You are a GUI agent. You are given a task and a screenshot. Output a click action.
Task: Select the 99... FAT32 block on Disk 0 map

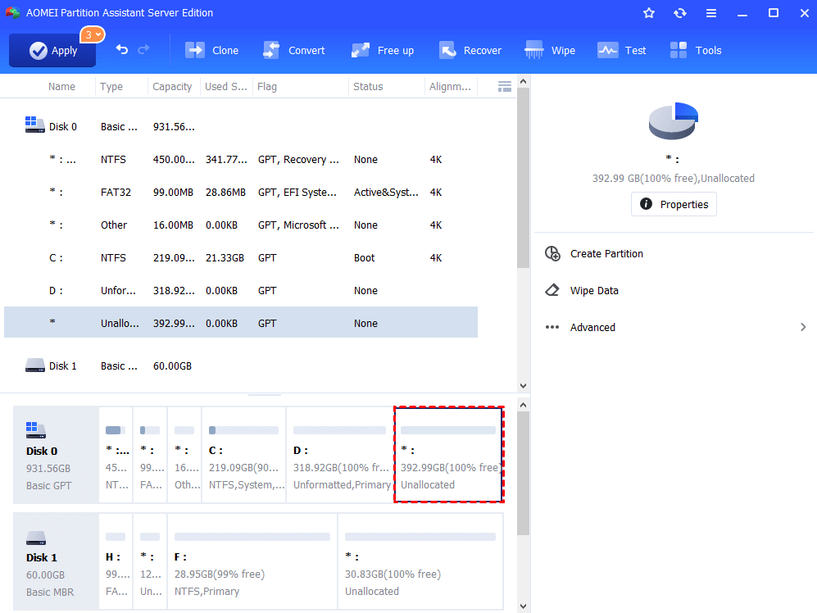150,455
